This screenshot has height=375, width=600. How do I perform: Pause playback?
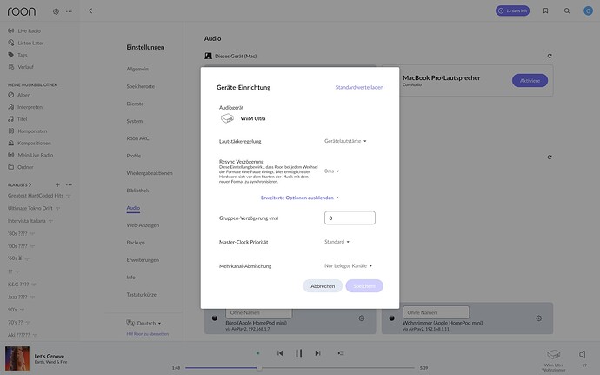[299, 353]
